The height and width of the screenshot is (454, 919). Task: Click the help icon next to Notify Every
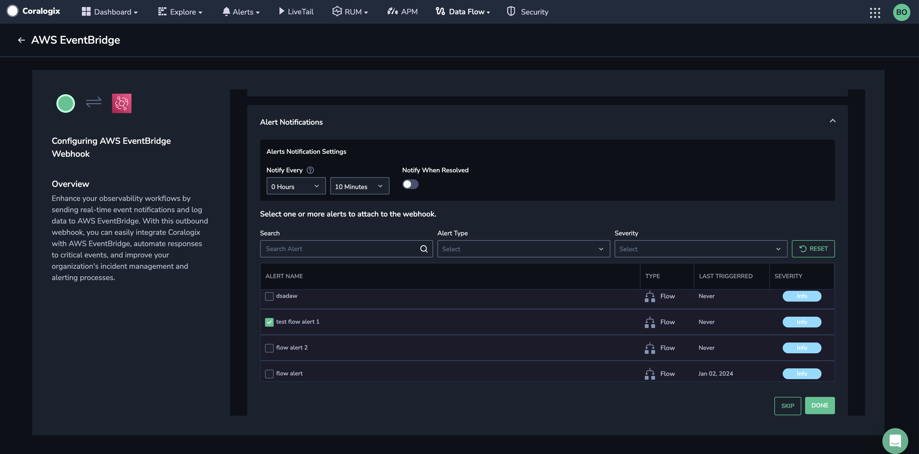tap(310, 170)
